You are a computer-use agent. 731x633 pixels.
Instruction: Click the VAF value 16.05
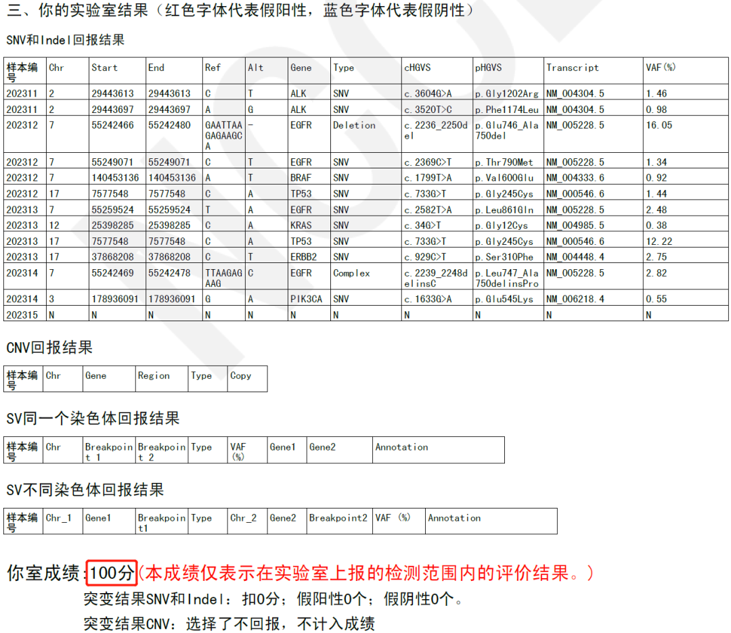coord(659,125)
